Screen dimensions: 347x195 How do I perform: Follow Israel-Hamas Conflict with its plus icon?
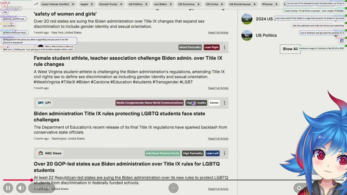click(x=73, y=4)
